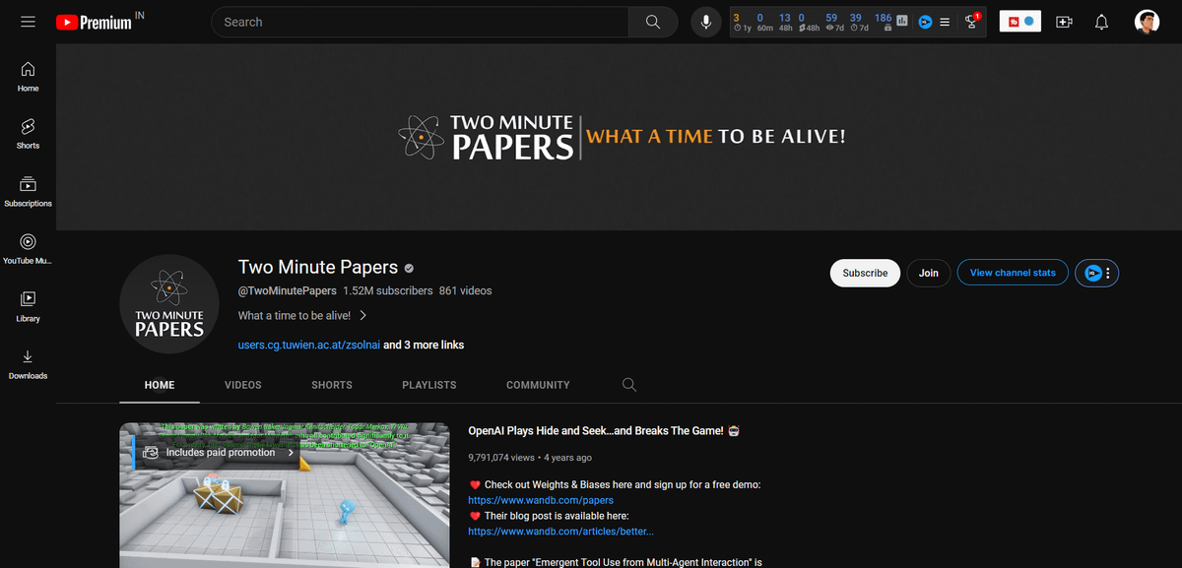Click the Create video camera icon
The height and width of the screenshot is (568, 1182).
(x=1064, y=22)
